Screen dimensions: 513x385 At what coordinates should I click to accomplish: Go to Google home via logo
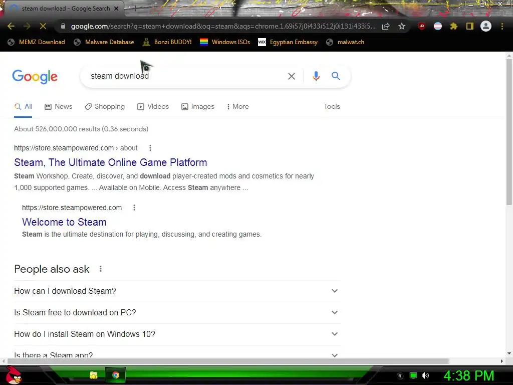[35, 77]
